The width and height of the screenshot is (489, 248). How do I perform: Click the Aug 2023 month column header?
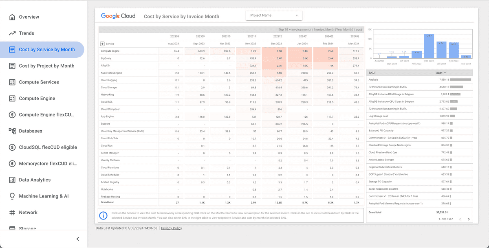[174, 44]
